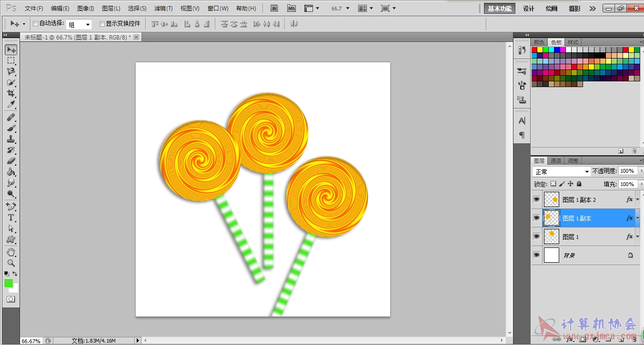The width and height of the screenshot is (644, 345).
Task: Open the 滤镜(T) menu
Action: (x=163, y=9)
